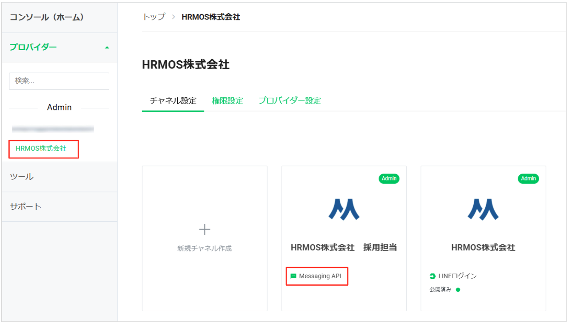Image resolution: width=569 pixels, height=324 pixels.
Task: Select HRMOS株式会社 in the provider list
Action: click(41, 149)
